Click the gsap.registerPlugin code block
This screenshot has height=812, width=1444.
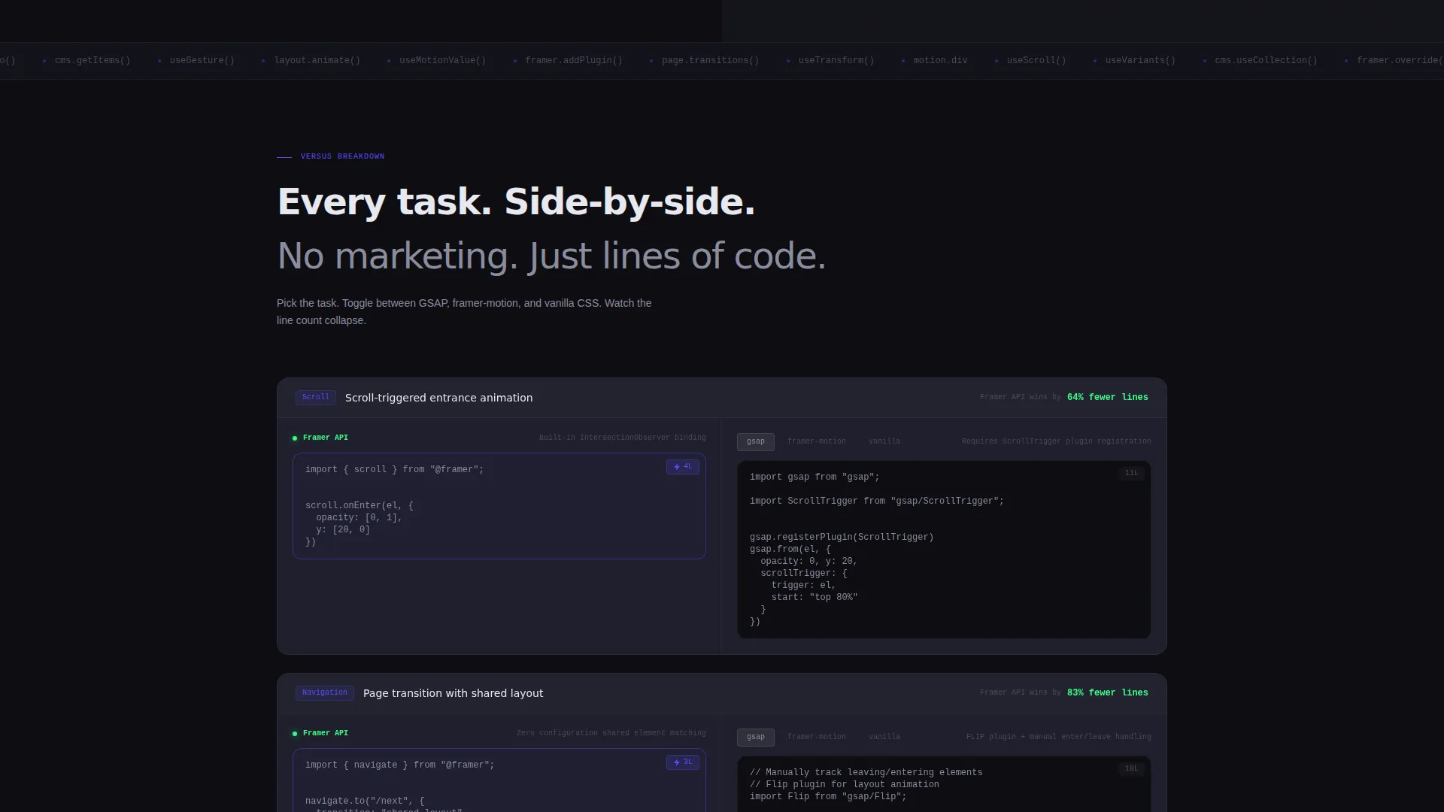pyautogui.click(x=944, y=550)
